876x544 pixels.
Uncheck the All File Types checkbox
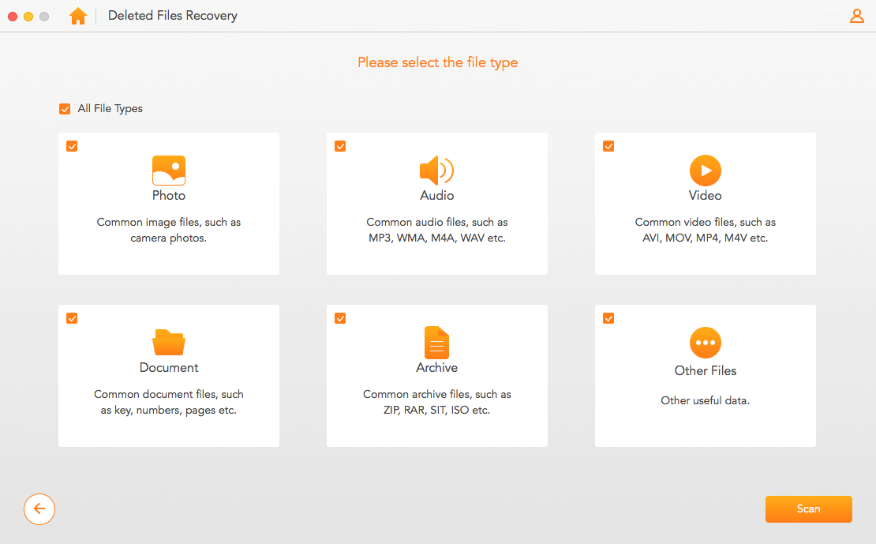65,108
